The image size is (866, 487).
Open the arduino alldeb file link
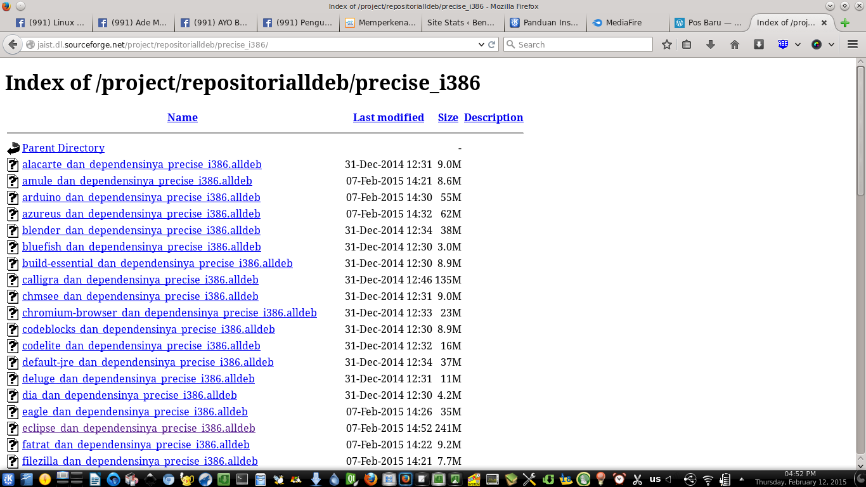(x=141, y=197)
